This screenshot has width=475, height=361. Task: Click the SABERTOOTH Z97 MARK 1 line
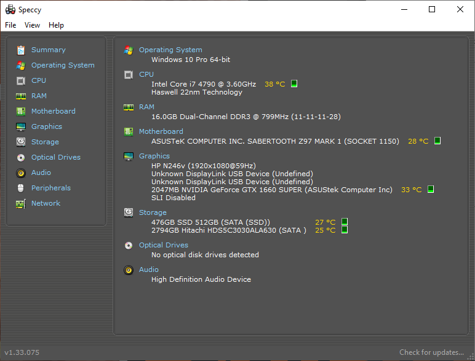[275, 141]
